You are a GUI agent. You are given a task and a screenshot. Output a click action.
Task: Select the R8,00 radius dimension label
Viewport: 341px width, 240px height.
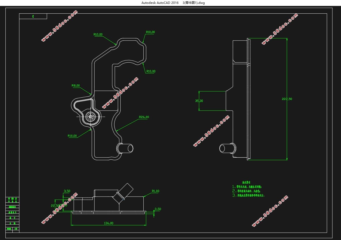click(x=76, y=85)
